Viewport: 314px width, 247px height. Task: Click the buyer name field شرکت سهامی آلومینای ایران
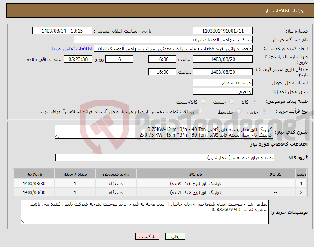pos(163,40)
